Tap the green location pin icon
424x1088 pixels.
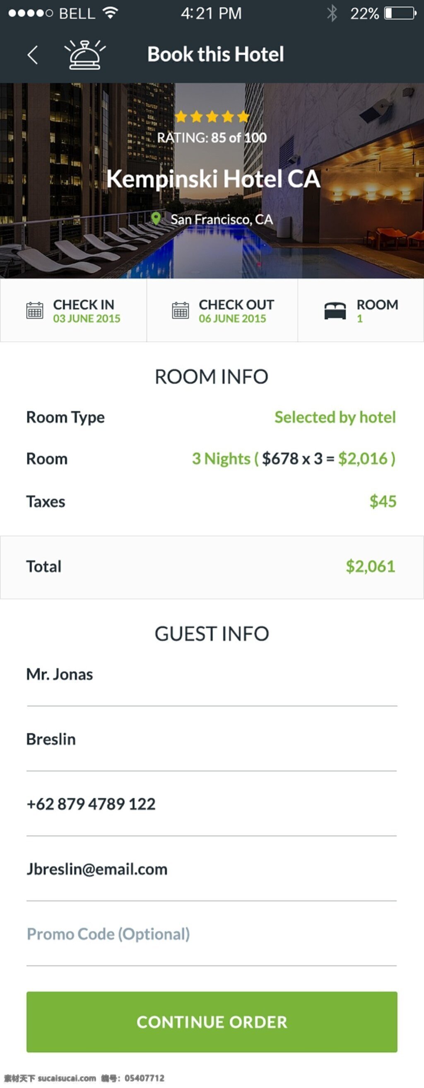coord(156,219)
